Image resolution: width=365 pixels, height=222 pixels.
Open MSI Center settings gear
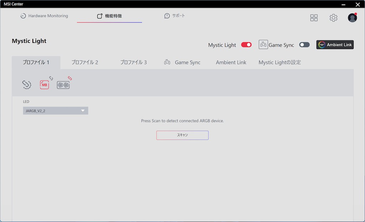tap(333, 18)
